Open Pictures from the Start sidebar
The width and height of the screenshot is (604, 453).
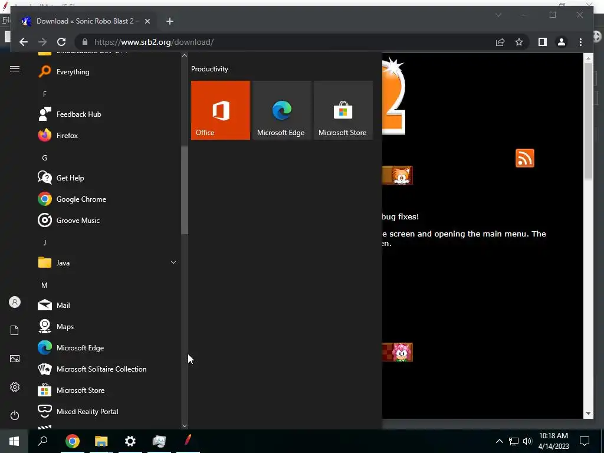[15, 359]
